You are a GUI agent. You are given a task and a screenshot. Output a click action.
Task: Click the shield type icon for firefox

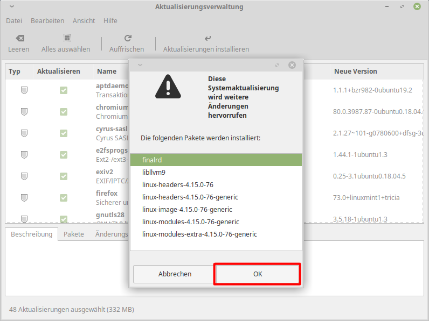pos(24,198)
